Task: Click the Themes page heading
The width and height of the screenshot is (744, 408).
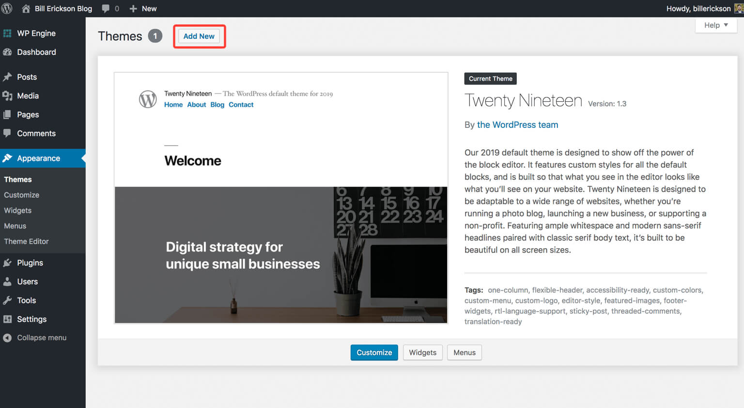Action: click(x=120, y=36)
